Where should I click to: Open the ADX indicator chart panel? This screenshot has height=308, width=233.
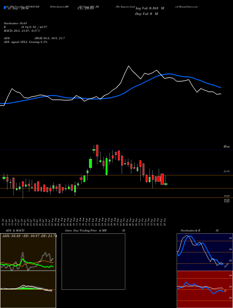tap(28, 252)
